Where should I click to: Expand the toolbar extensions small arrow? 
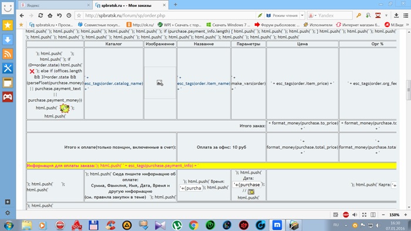point(386,16)
